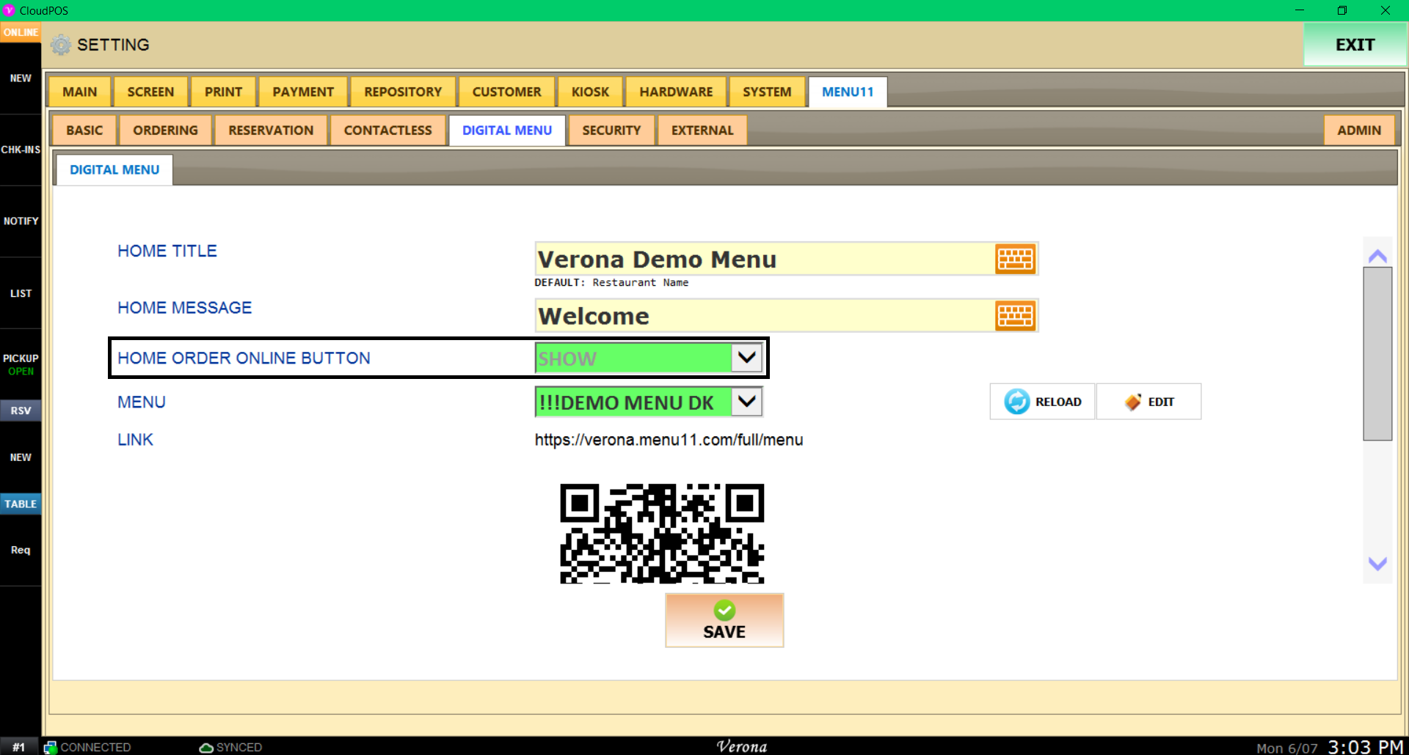Click the RELOAD button for the menu
This screenshot has width=1409, height=755.
pyautogui.click(x=1042, y=402)
